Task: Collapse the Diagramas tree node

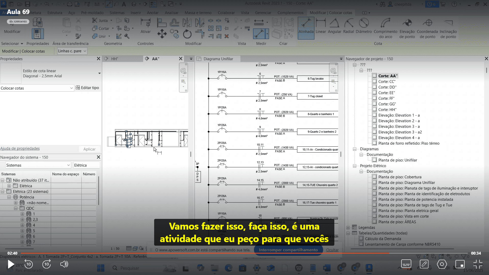Action: pyautogui.click(x=354, y=149)
